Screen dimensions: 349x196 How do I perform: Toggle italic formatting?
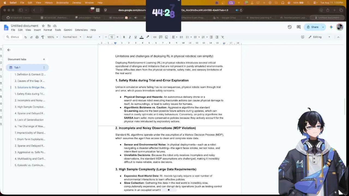point(130,37)
